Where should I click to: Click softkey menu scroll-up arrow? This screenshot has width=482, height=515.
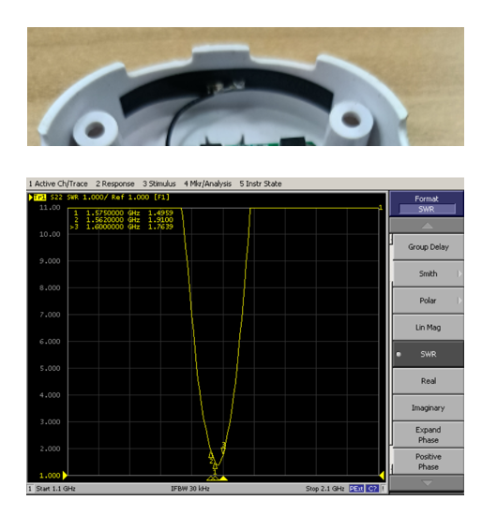[427, 226]
